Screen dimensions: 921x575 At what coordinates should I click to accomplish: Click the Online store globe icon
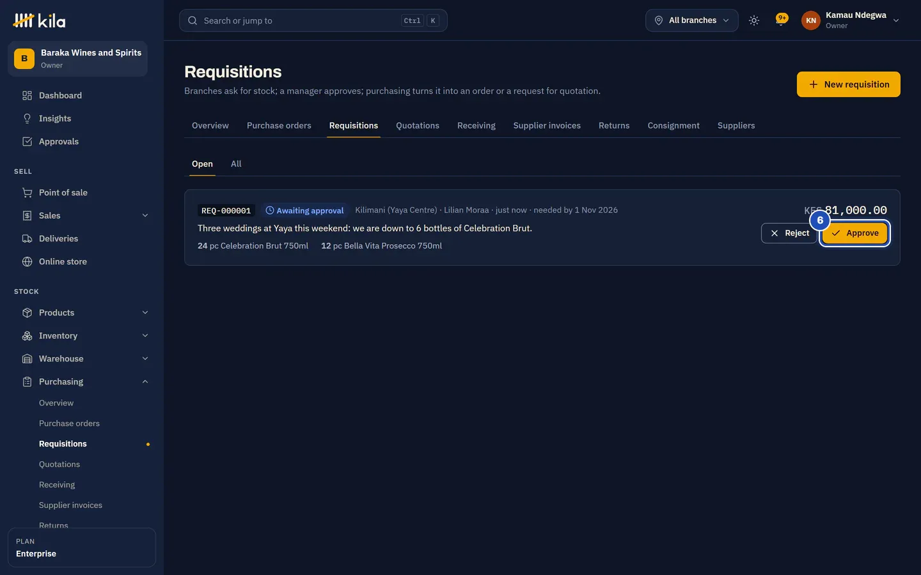27,261
